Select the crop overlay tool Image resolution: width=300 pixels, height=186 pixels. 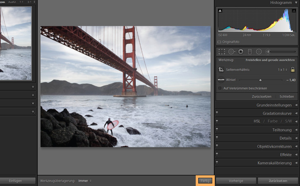222,52
